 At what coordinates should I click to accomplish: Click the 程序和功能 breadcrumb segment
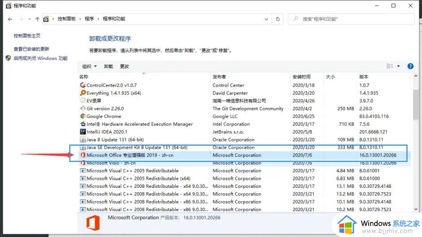click(x=114, y=19)
